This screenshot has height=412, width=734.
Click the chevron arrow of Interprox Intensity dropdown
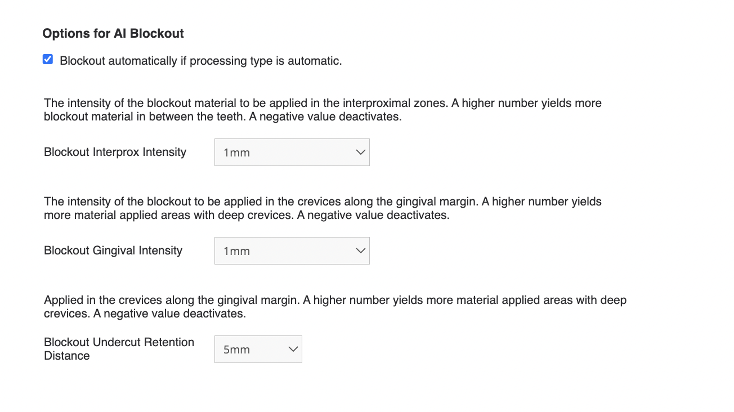(361, 152)
